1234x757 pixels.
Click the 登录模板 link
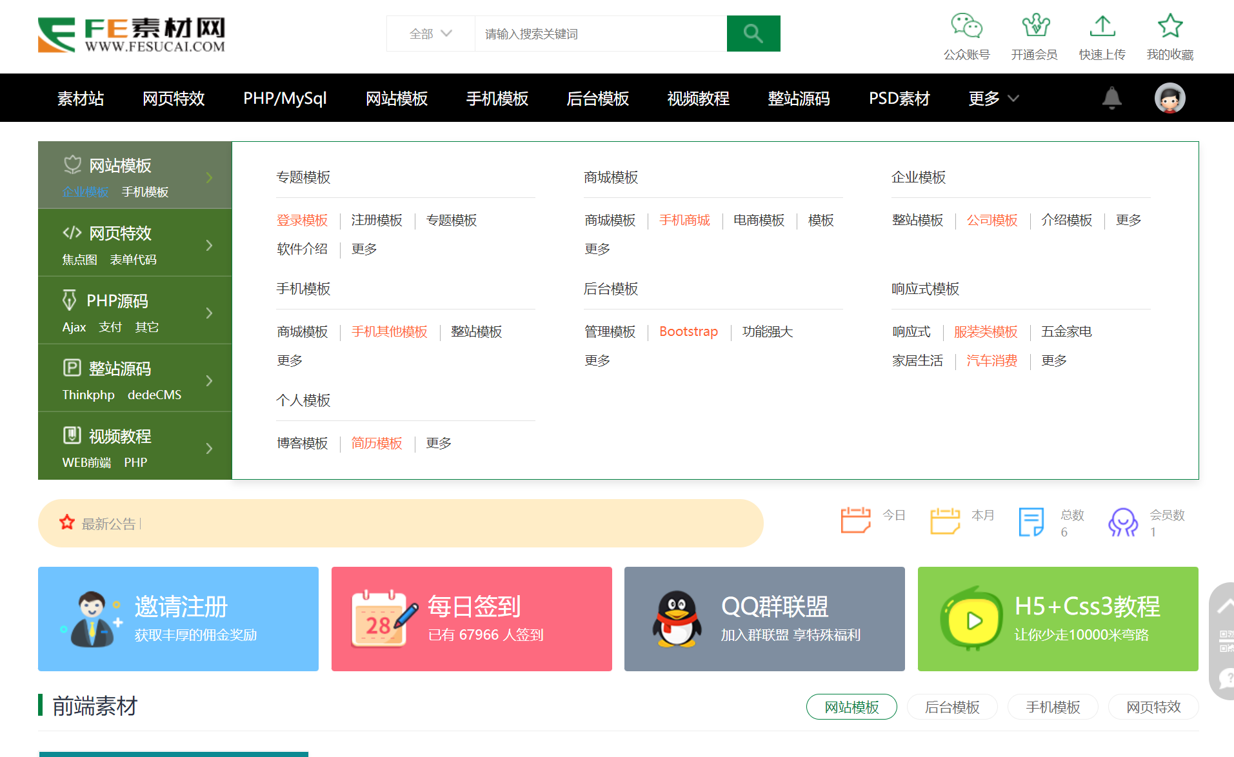point(302,220)
